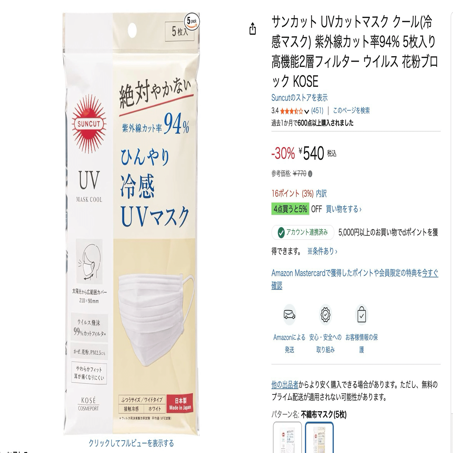Click the customer information protection bag icon
This screenshot has width=453, height=453.
pyautogui.click(x=361, y=315)
